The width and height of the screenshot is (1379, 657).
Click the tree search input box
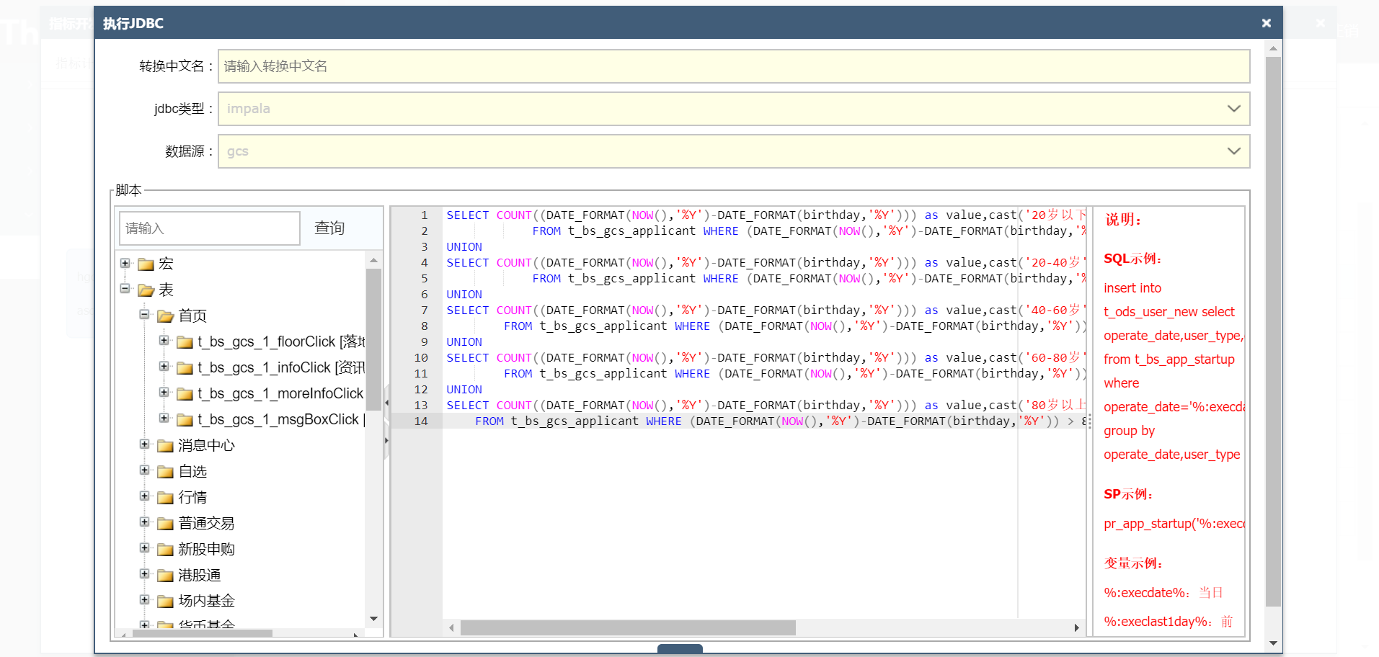210,228
